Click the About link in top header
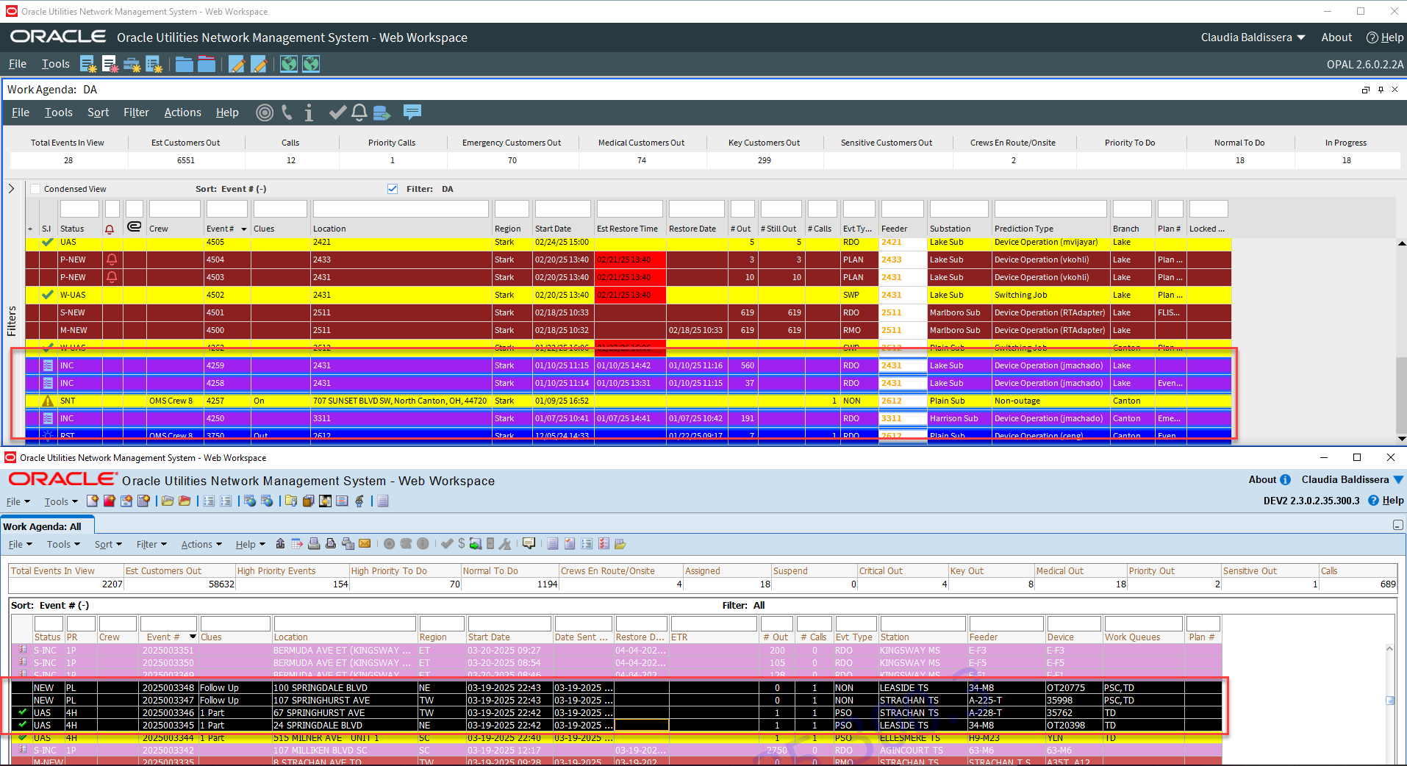Screen dimensions: 1407x766 pyautogui.click(x=1336, y=37)
